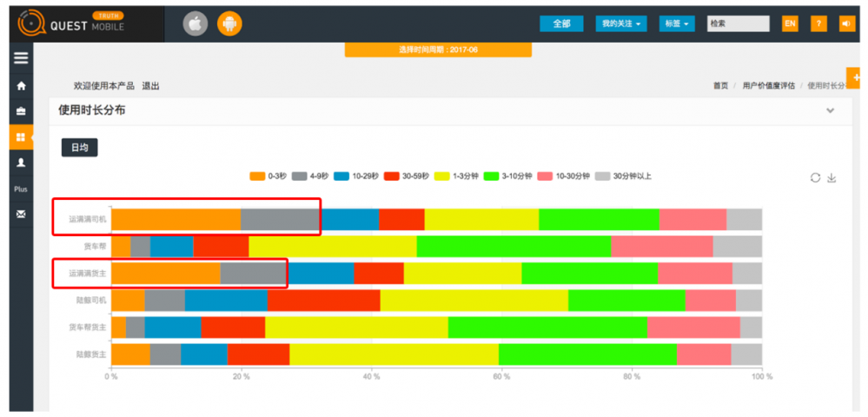Refresh the chart with the reload icon
Screen dimensions: 868x417
click(815, 177)
